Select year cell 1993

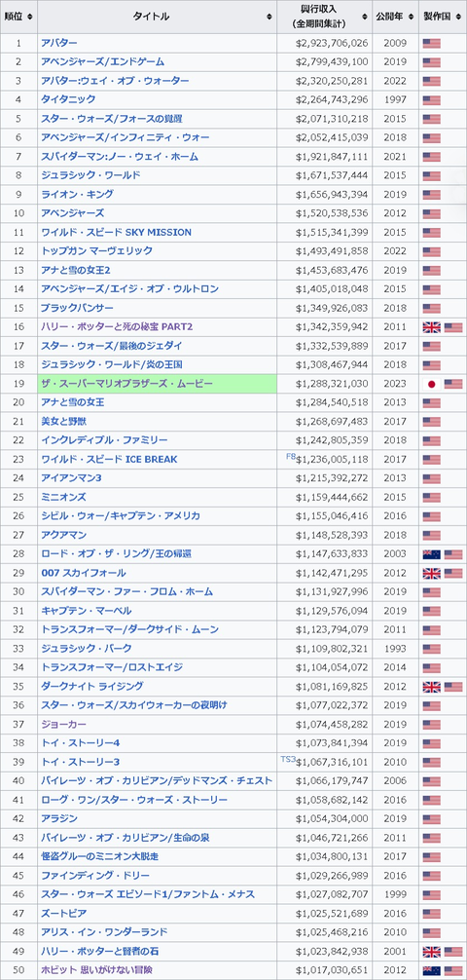coord(395,648)
